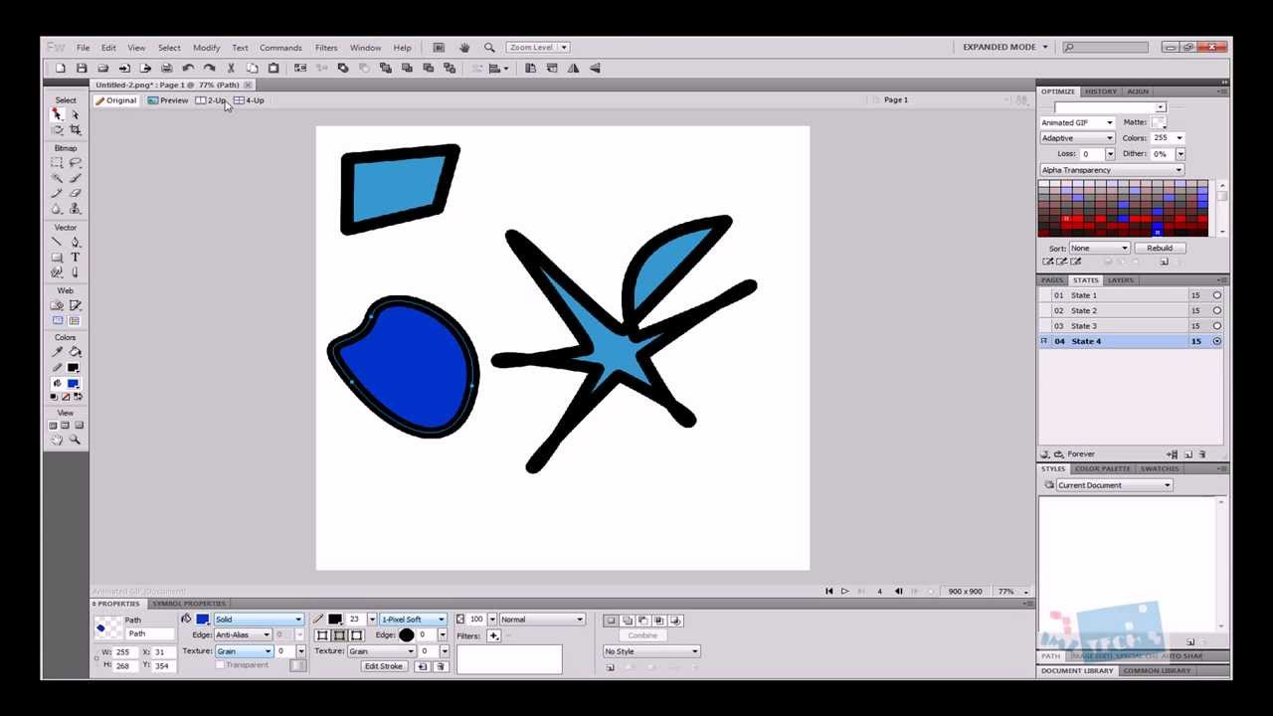The image size is (1273, 716).
Task: Open the No Style dropdown
Action: [x=651, y=651]
